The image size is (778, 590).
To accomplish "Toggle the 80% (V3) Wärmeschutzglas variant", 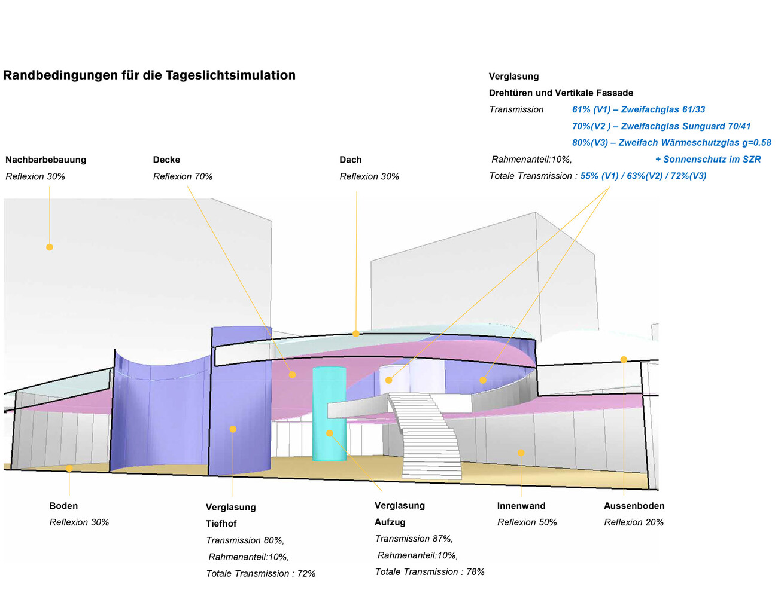I will coord(671,142).
